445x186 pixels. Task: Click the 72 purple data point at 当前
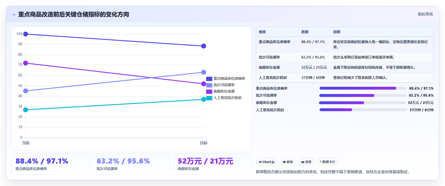pyautogui.click(x=25, y=63)
